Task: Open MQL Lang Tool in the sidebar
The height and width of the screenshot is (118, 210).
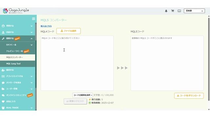Action: click(17, 64)
